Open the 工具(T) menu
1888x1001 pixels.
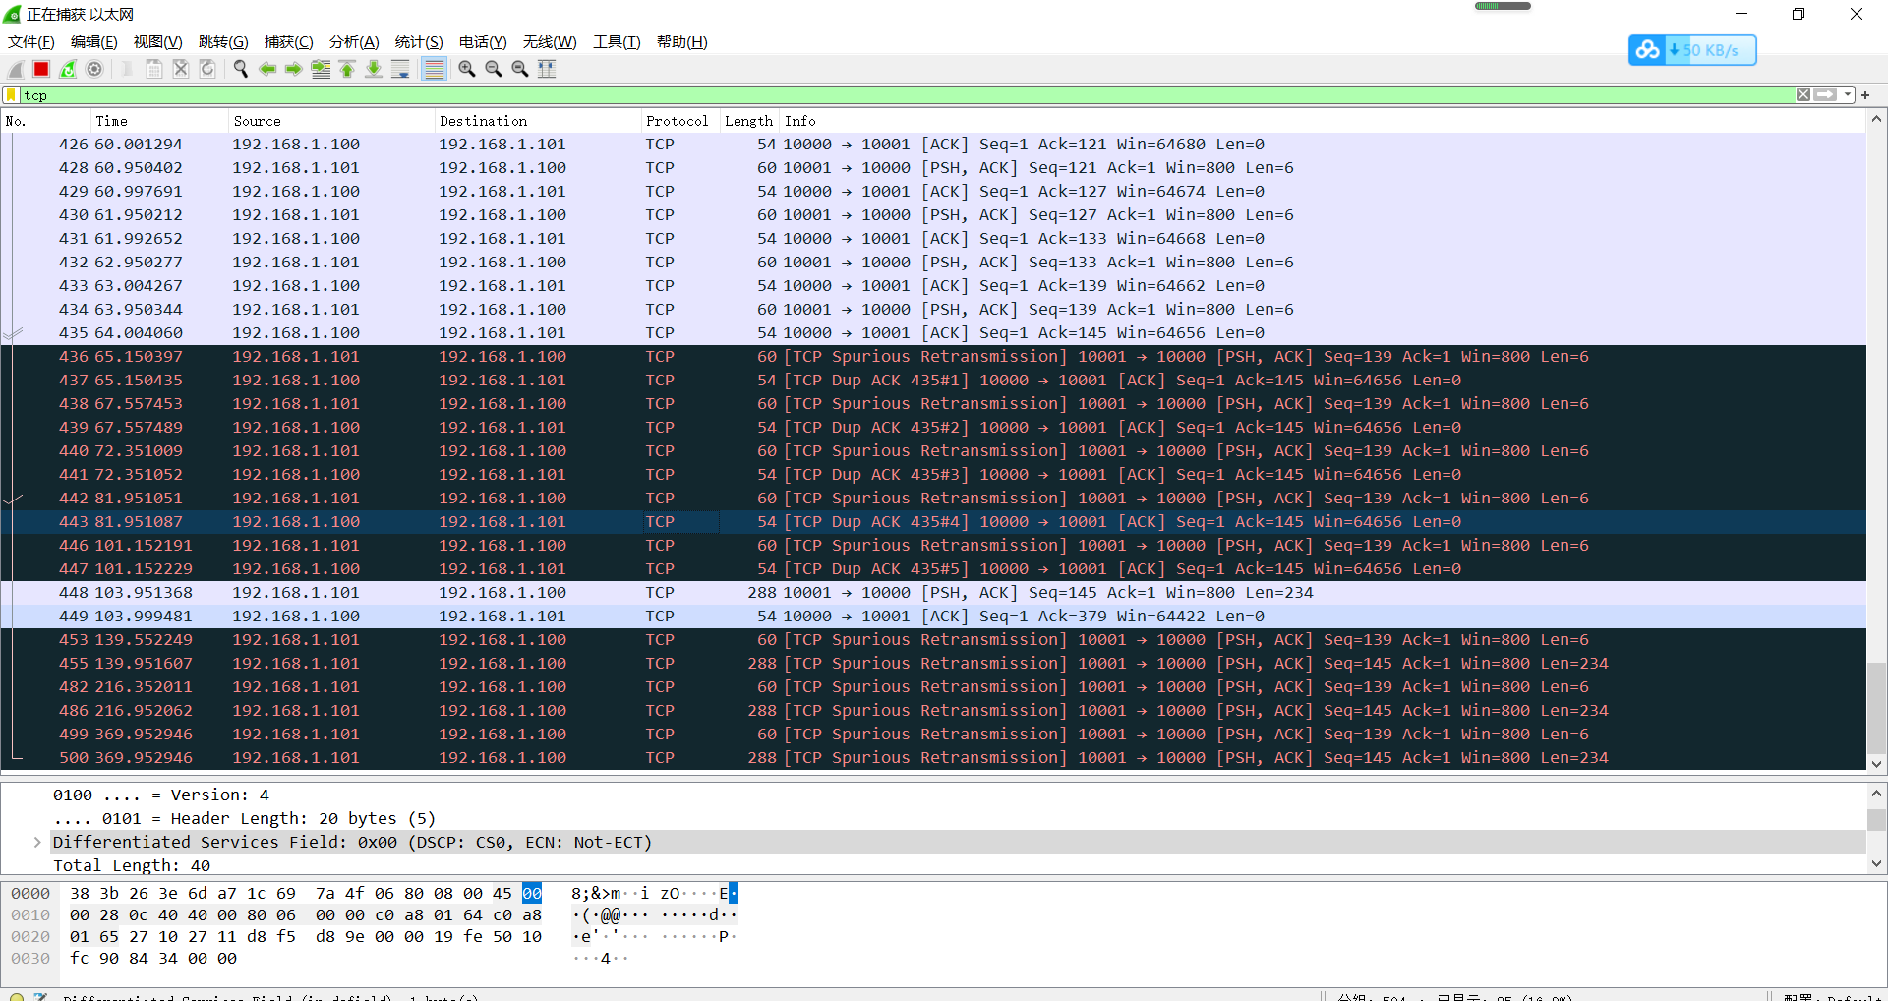[617, 42]
